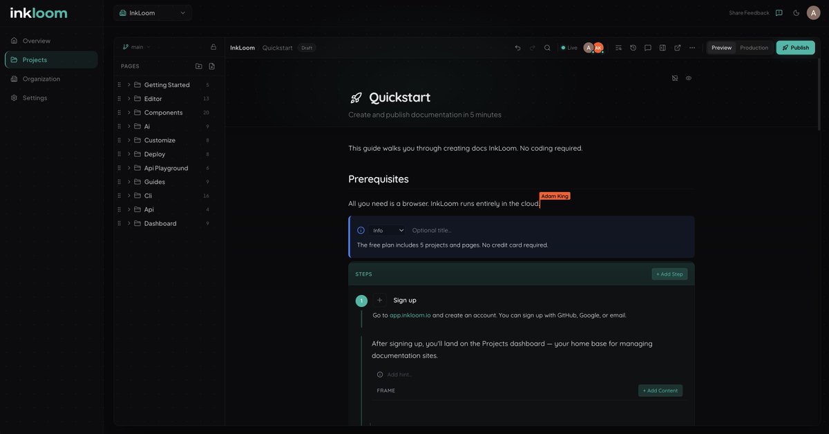Expand the Customize folder
This screenshot has height=434, width=829.
pos(129,140)
